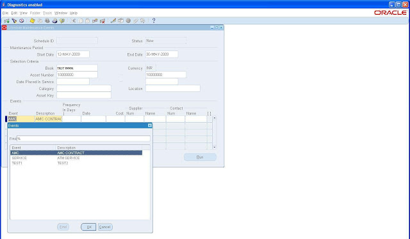Select the TEST1 row in Events list
410x239 pixels.
click(x=76, y=164)
